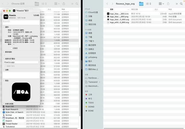Viewport: 185px width, 129px height.
Task: Go back in flouwus_logo_svg window
Action: (x=107, y=4)
